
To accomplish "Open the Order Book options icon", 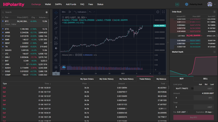I will click(x=214, y=12).
